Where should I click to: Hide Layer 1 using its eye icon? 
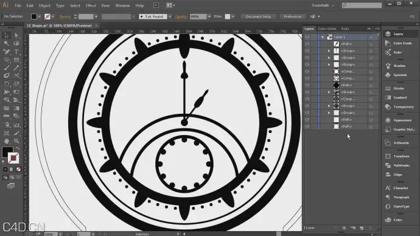click(x=307, y=37)
